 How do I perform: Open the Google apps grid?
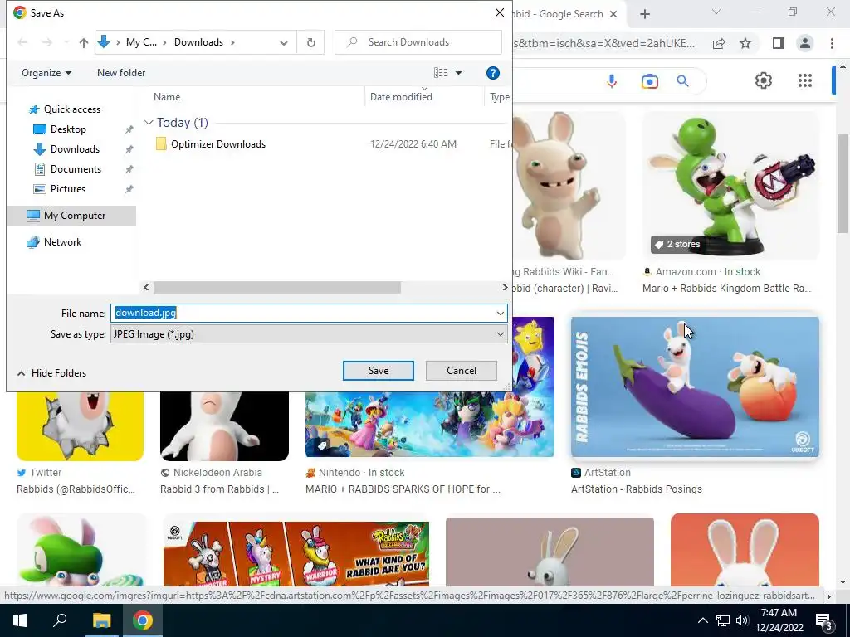pos(805,80)
